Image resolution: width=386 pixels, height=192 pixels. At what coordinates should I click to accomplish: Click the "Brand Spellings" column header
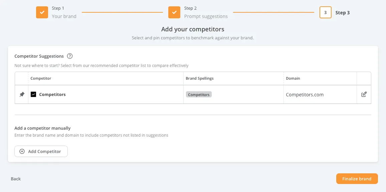(200, 78)
